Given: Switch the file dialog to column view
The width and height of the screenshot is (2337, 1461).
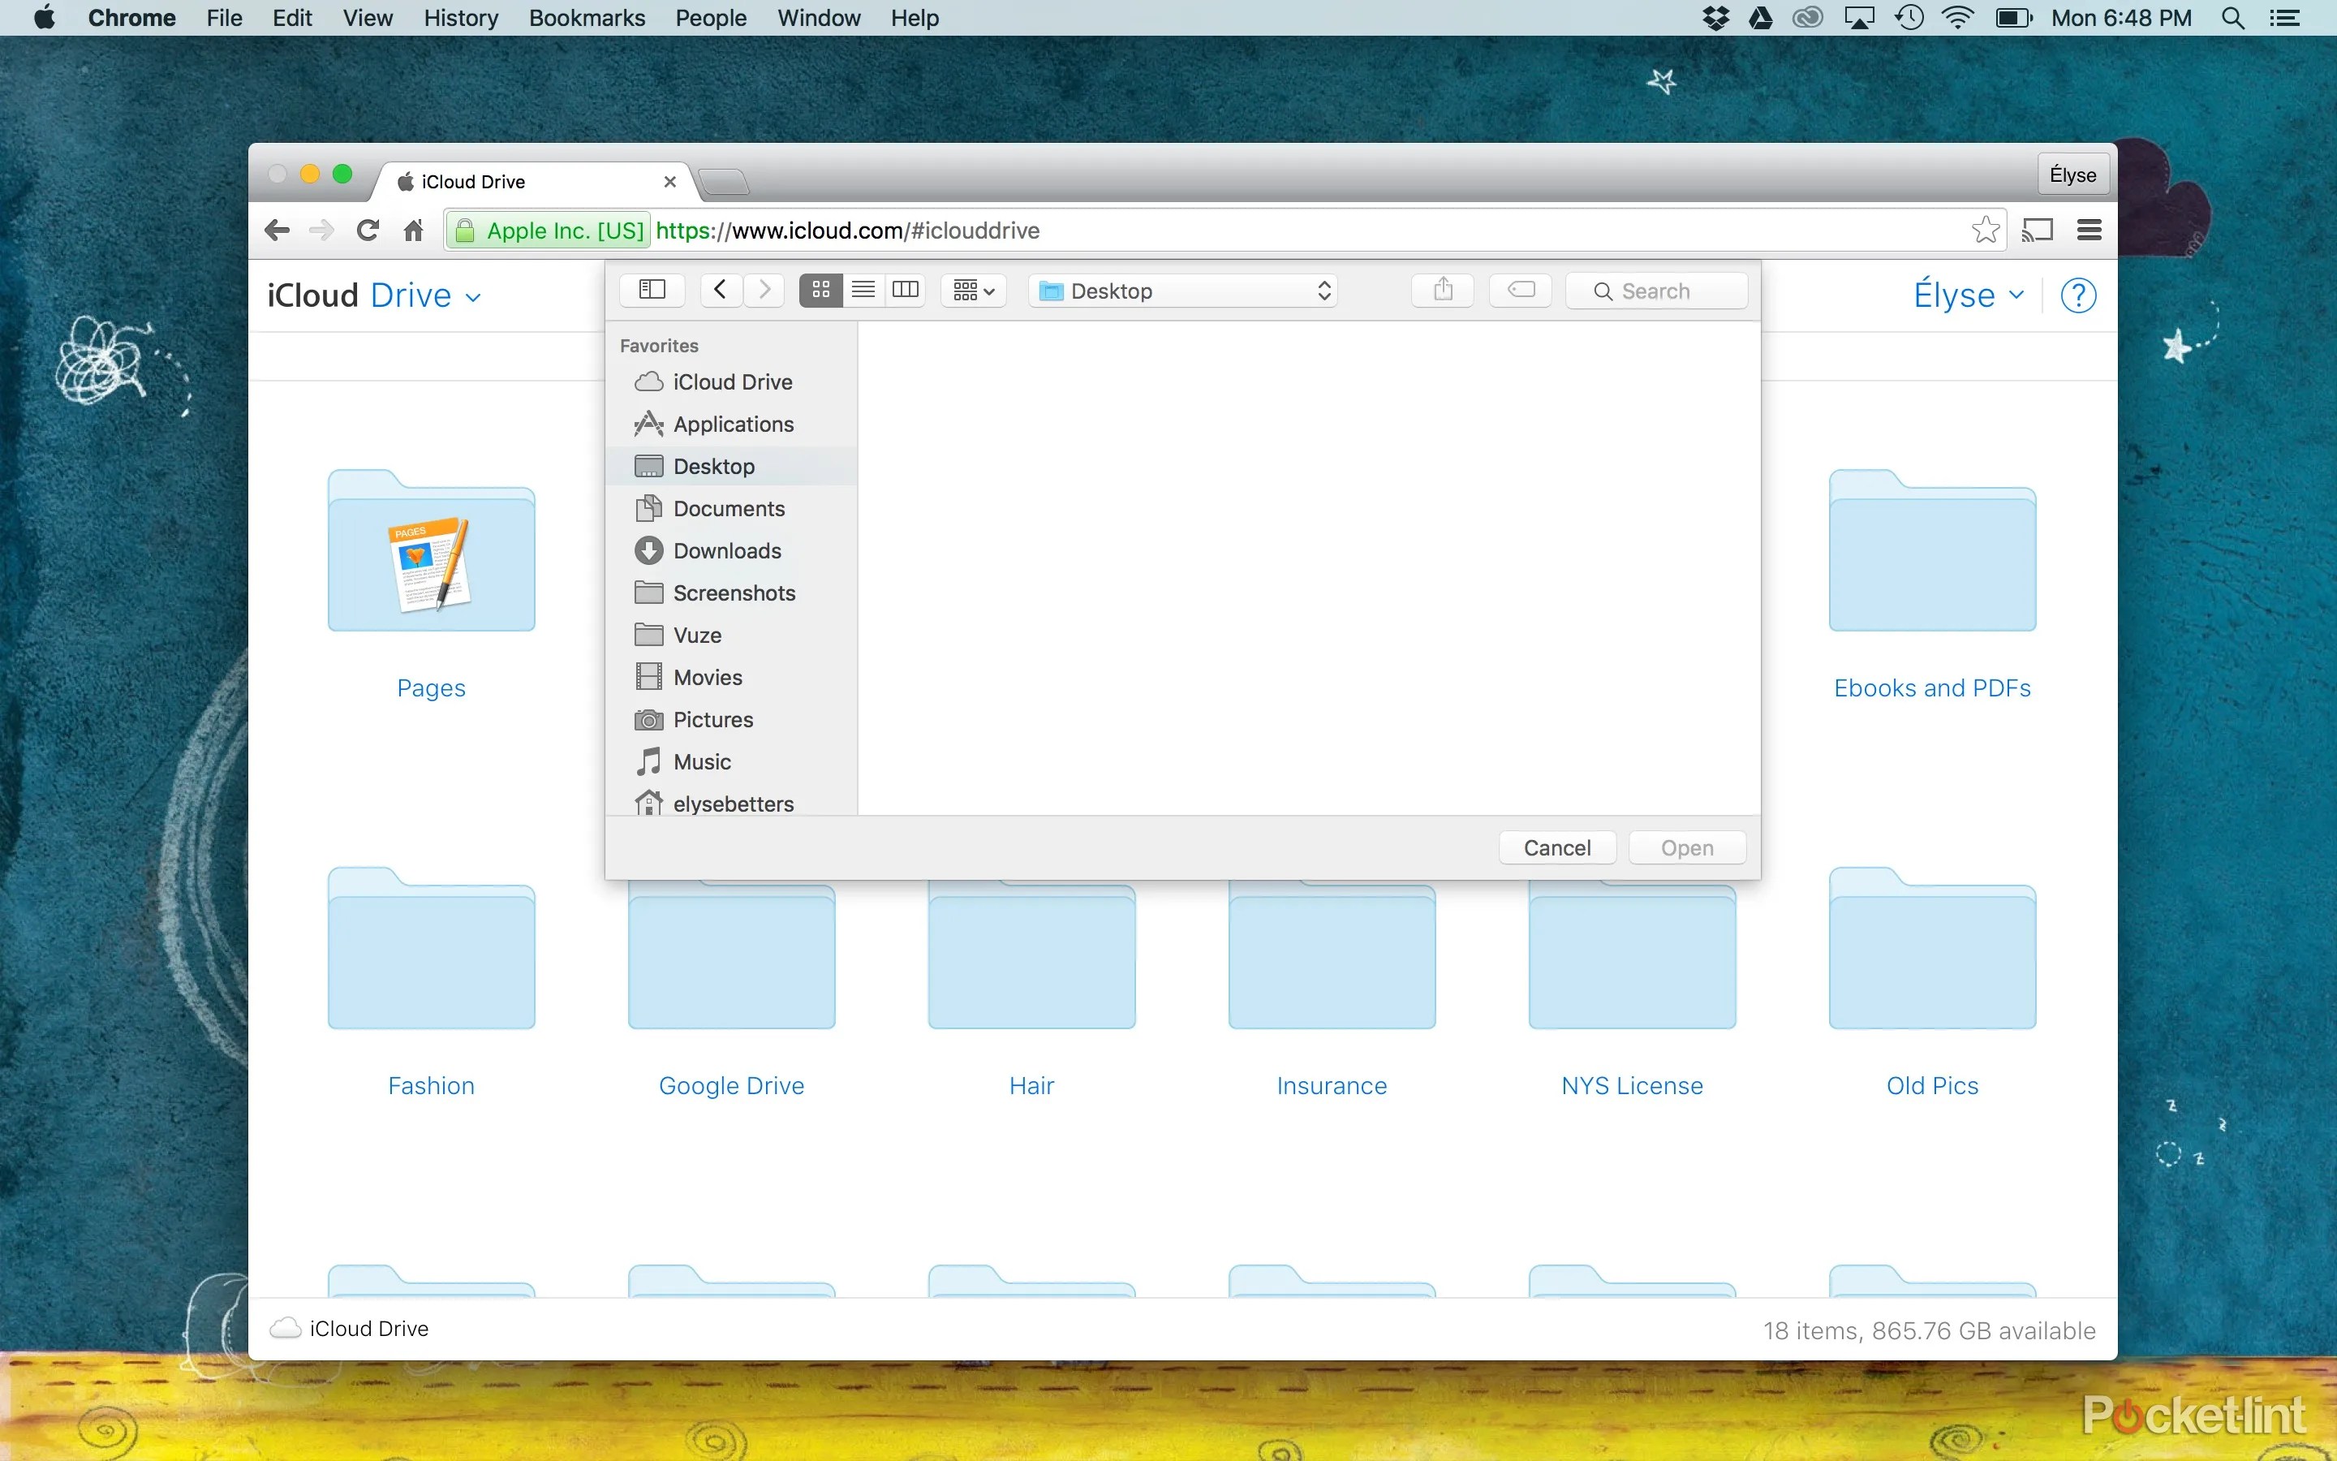Looking at the screenshot, I should pos(906,290).
